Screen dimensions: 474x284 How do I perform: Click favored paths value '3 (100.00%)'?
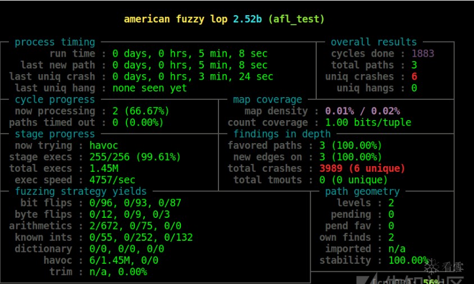[350, 145]
